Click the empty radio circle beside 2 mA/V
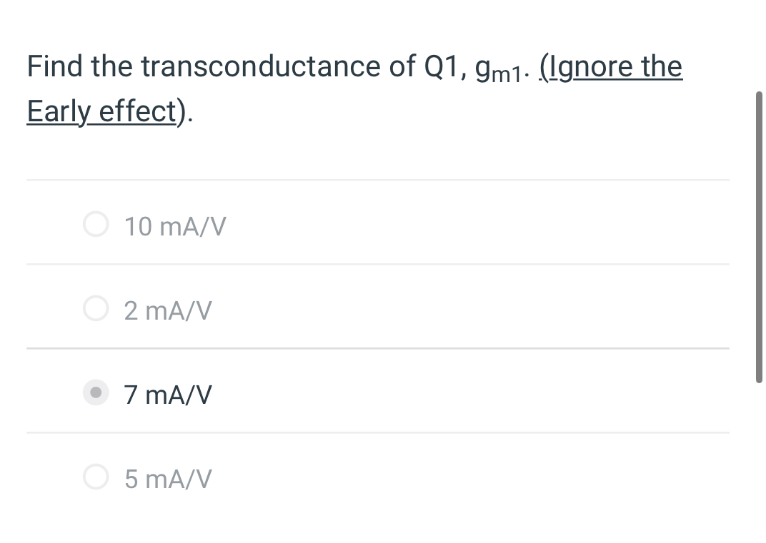The height and width of the screenshot is (543, 766). pyautogui.click(x=96, y=308)
